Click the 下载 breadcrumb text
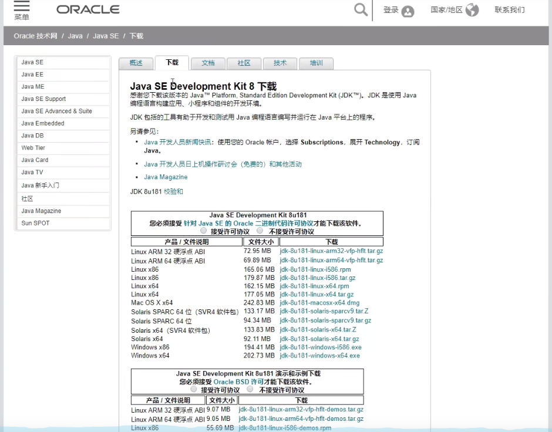 click(x=136, y=36)
